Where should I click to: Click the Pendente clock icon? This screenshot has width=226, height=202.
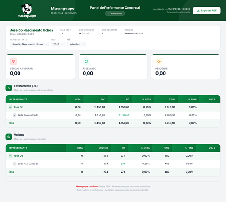click(x=159, y=61)
